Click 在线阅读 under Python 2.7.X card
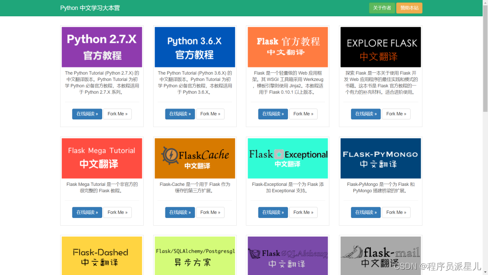This screenshot has width=488, height=275. click(87, 114)
